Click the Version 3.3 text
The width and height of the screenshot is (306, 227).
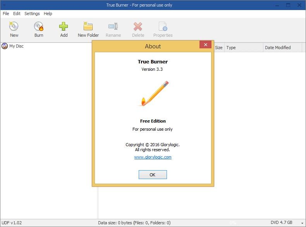(x=152, y=69)
